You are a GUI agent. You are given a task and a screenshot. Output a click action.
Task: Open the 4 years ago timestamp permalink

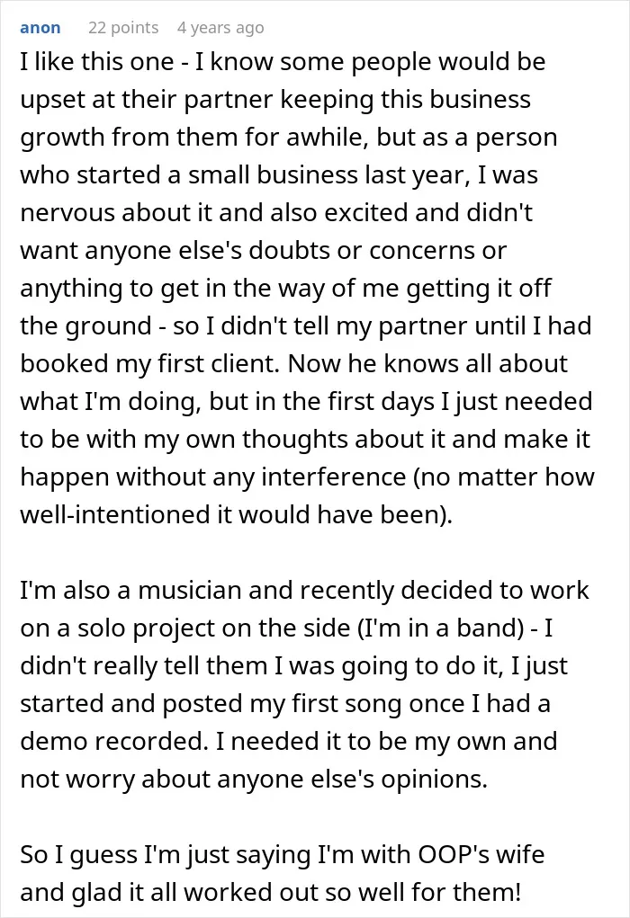click(x=220, y=28)
